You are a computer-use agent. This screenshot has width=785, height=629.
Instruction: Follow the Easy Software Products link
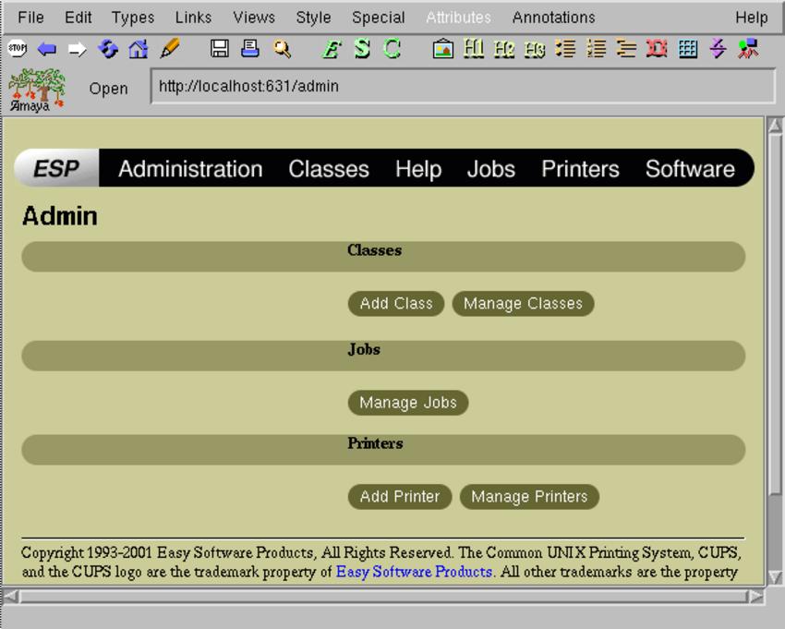[414, 572]
